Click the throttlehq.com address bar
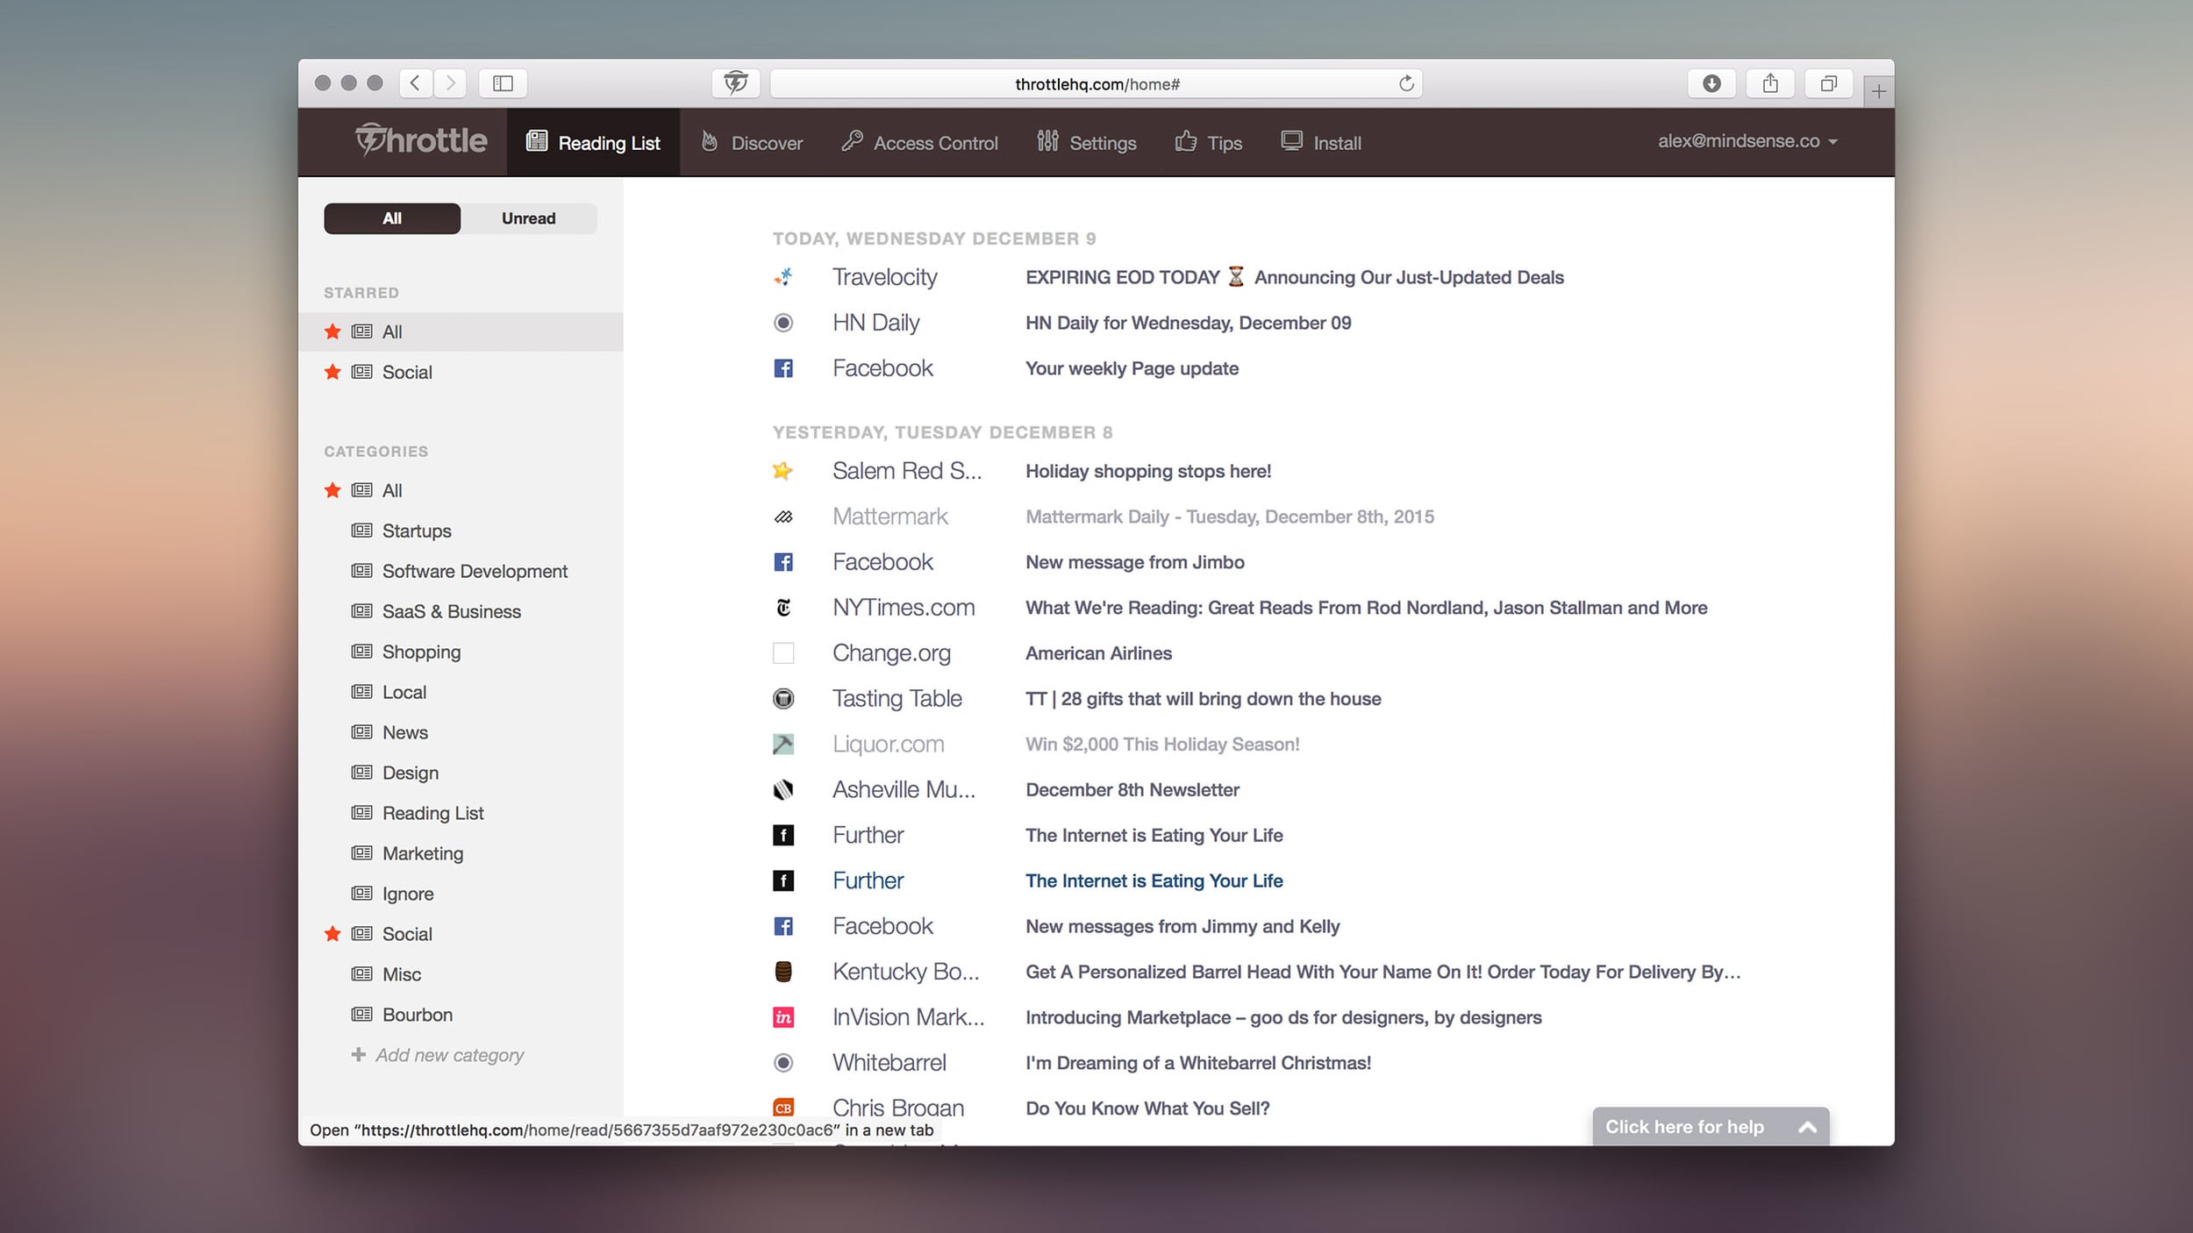The width and height of the screenshot is (2193, 1233). (1096, 83)
